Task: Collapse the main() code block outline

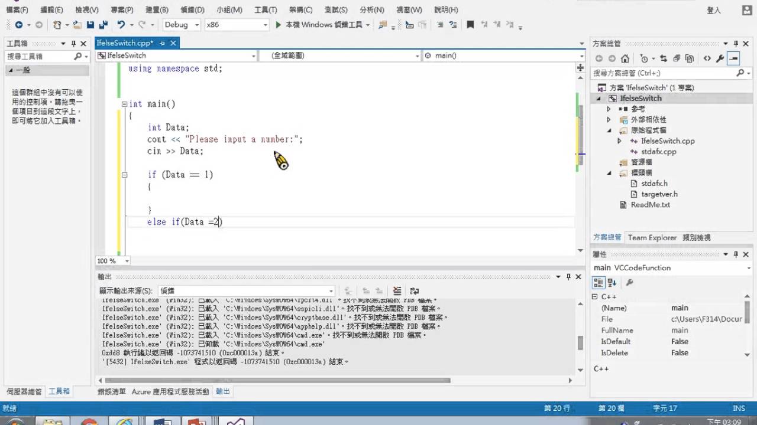Action: point(124,104)
